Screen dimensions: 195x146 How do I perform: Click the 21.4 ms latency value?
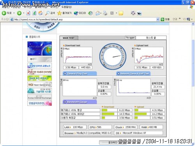(x=158, y=87)
